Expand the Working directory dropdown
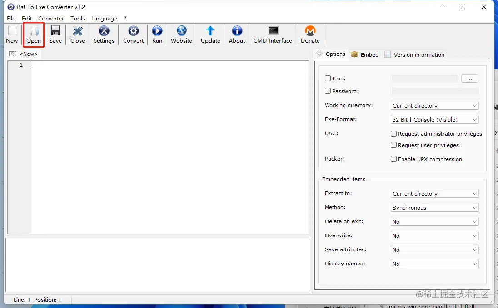This screenshot has width=498, height=308. click(434, 106)
